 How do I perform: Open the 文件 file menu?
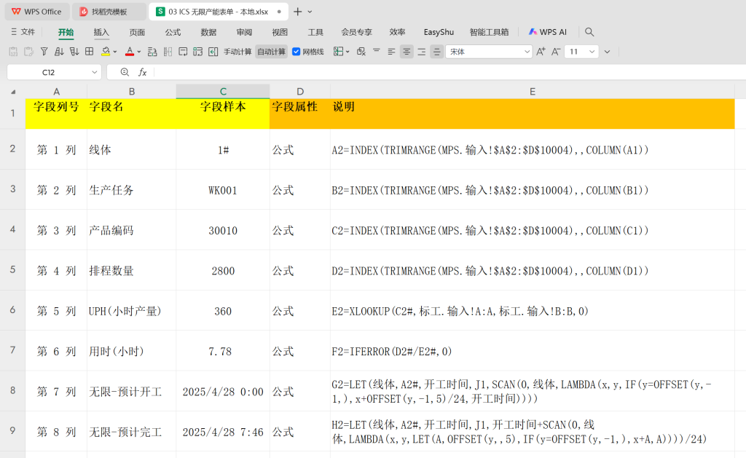click(23, 32)
